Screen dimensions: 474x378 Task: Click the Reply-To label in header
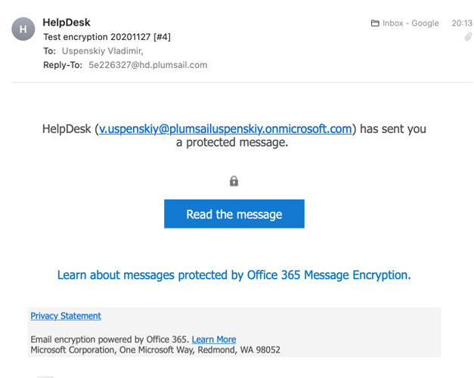(63, 65)
